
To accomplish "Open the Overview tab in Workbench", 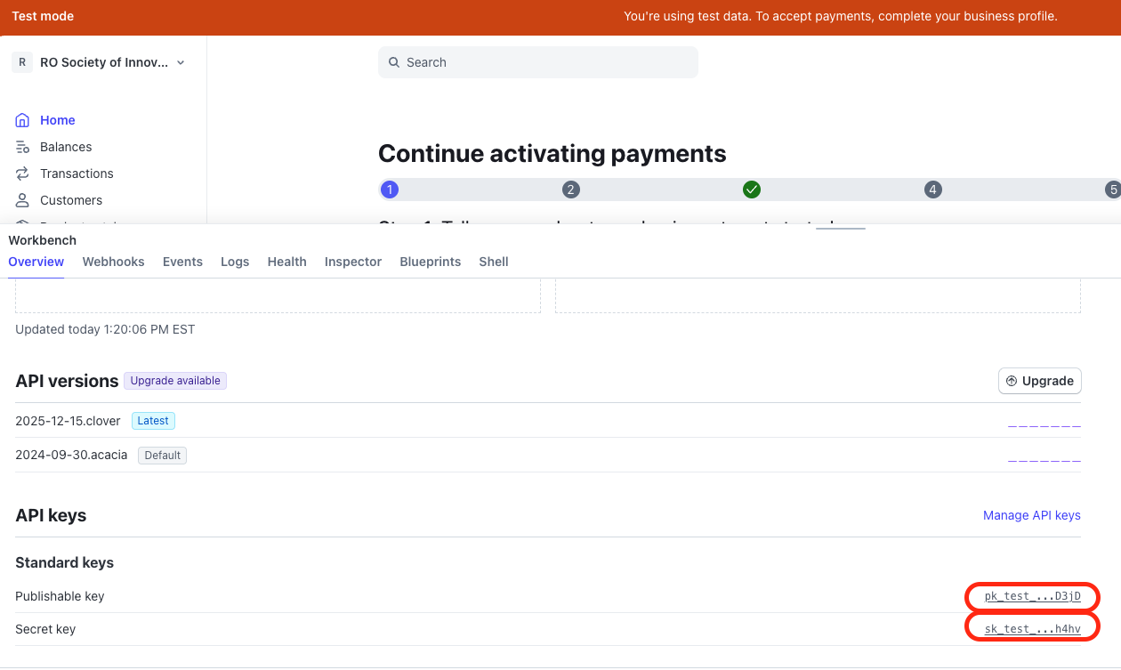I will pos(36,262).
